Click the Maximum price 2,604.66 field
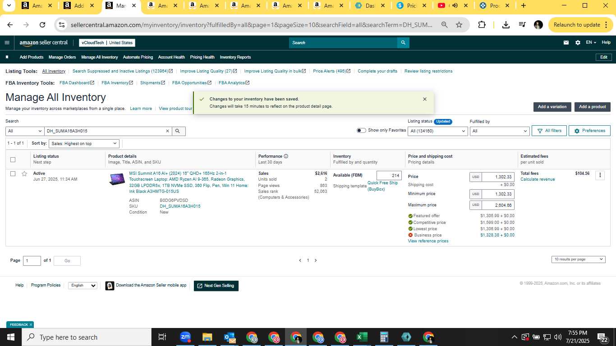616x346 pixels. (498, 205)
